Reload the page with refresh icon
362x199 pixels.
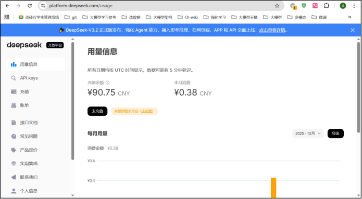click(x=30, y=6)
